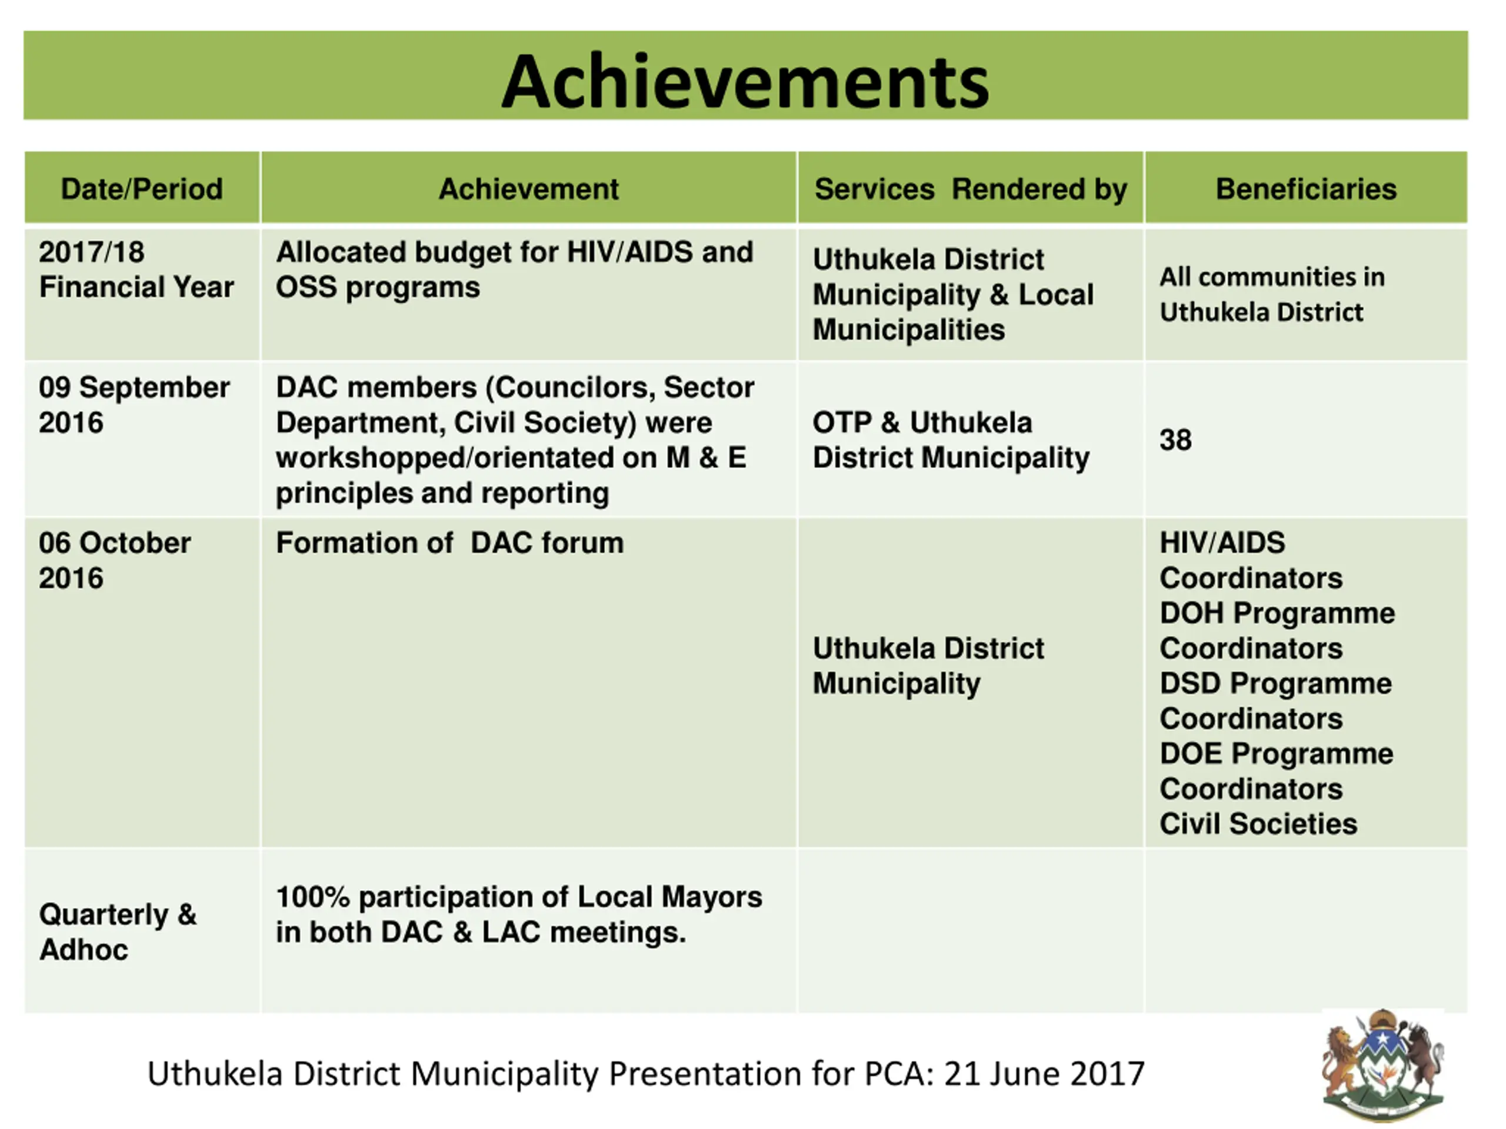This screenshot has width=1506, height=1129.
Task: Click OTP & Uthukela District Municipality cell
Action: [951, 440]
